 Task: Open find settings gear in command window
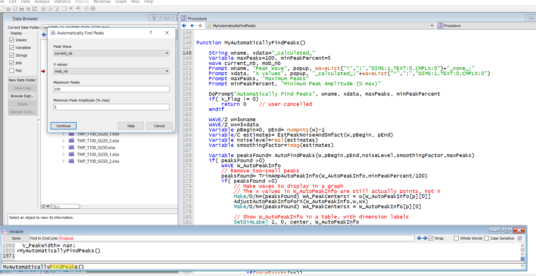point(520,238)
